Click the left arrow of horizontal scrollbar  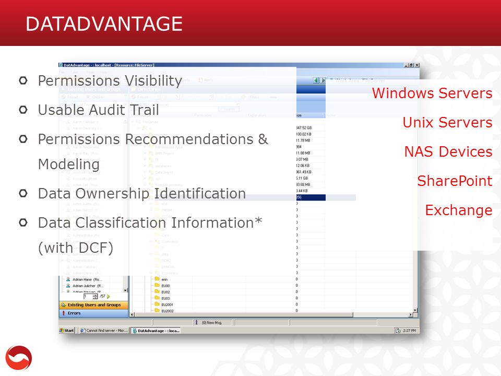(132, 315)
